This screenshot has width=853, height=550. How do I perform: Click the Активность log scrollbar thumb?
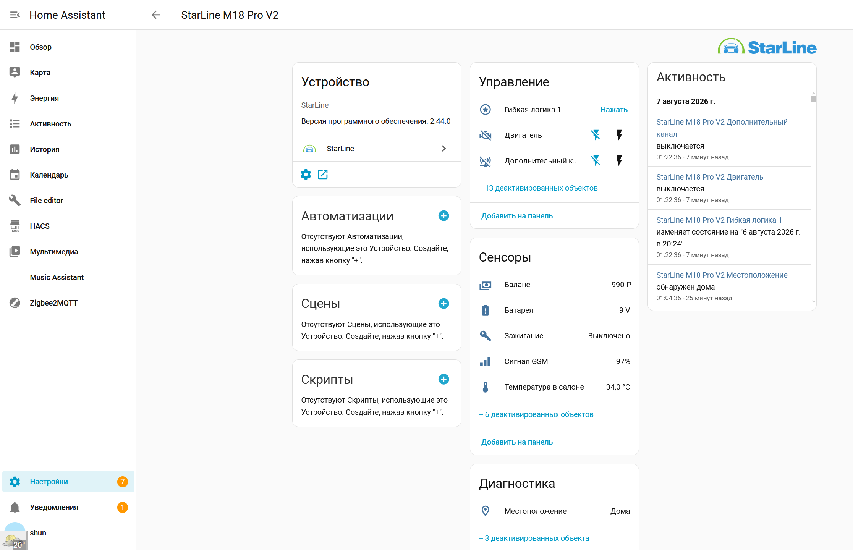tap(813, 99)
